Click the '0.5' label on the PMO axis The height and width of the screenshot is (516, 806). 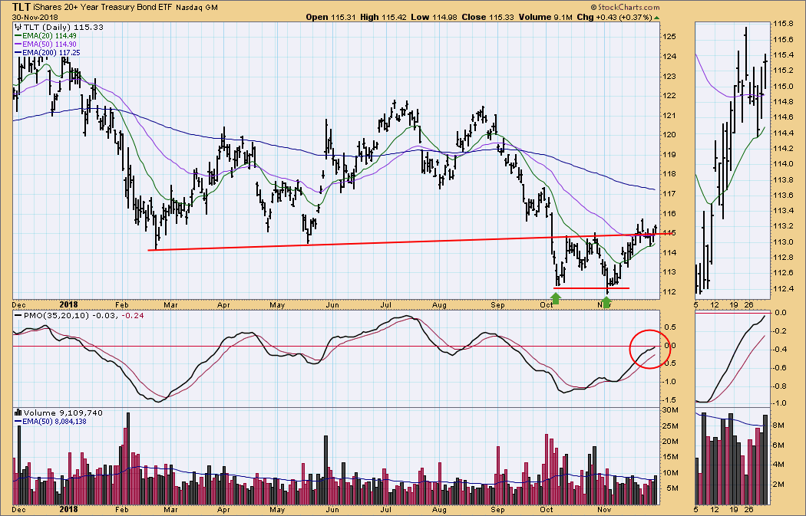pyautogui.click(x=669, y=327)
